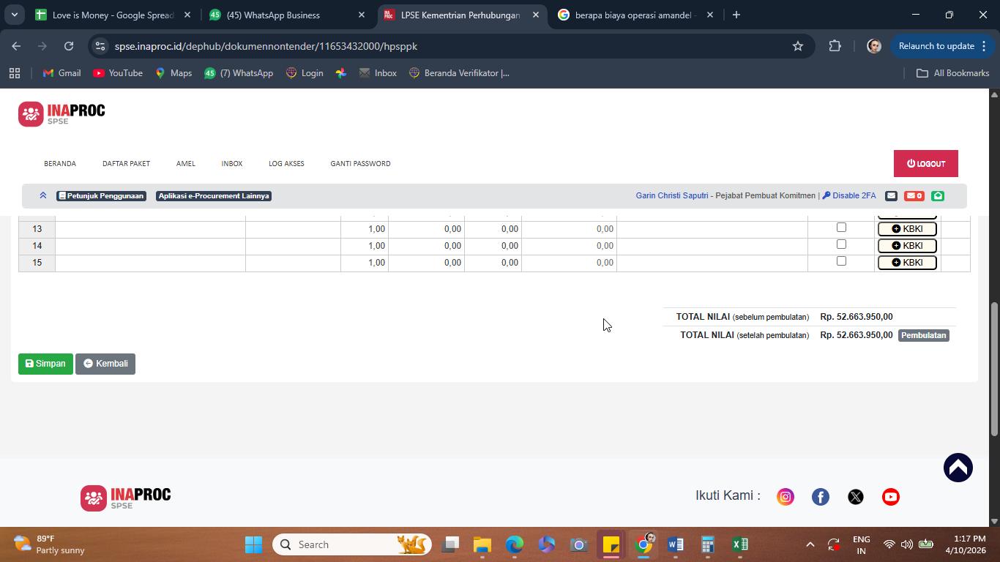The image size is (1000, 562).
Task: Tick the checkbox in row 15
Action: coord(841,261)
